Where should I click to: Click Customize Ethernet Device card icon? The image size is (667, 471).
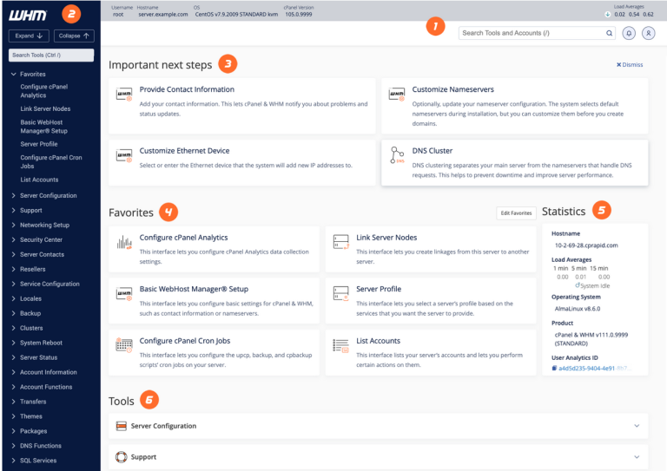pyautogui.click(x=124, y=155)
